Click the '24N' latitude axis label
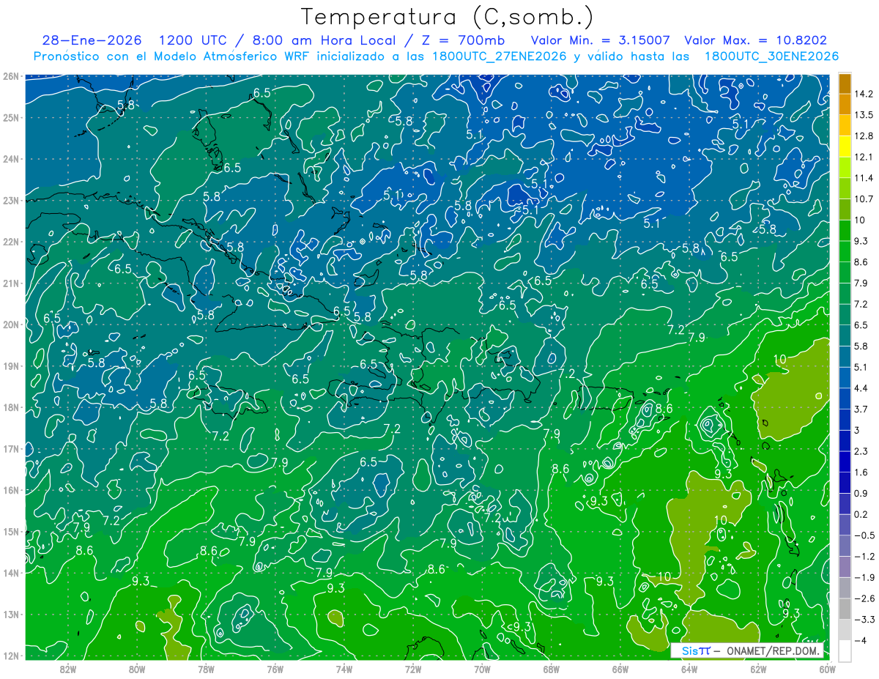The image size is (879, 679). (10, 159)
